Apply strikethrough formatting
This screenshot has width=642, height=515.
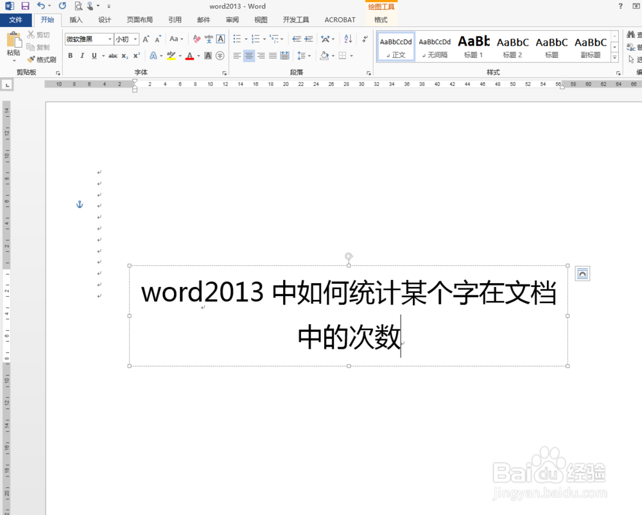113,56
